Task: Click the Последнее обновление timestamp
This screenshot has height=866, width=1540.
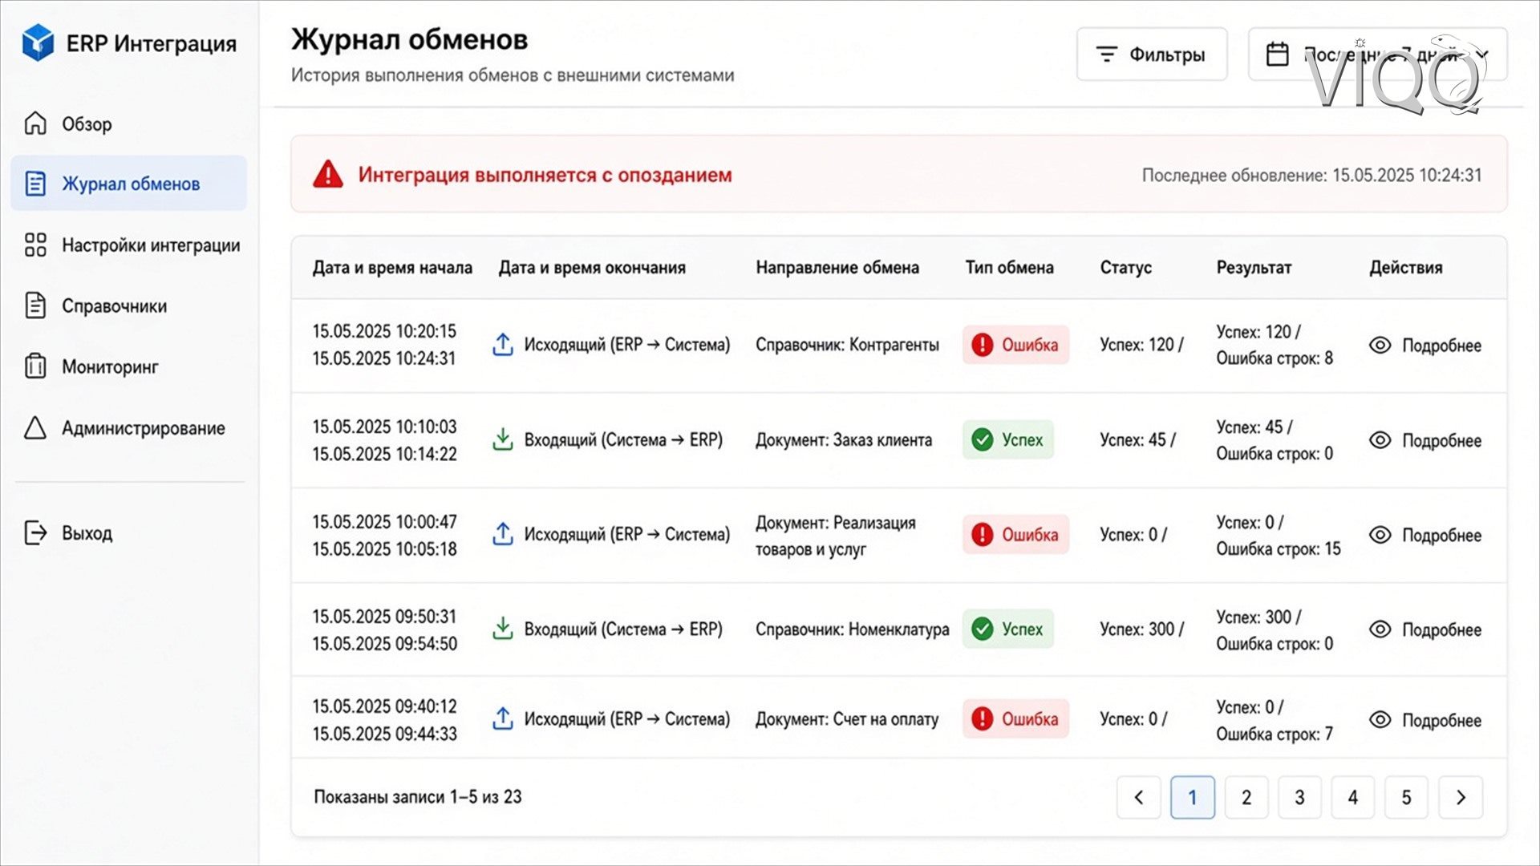Action: [1311, 175]
